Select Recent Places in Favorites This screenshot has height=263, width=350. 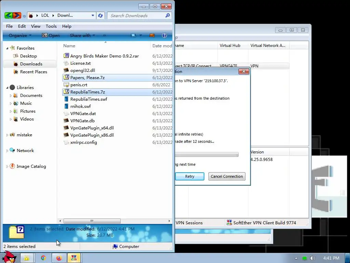click(x=33, y=72)
